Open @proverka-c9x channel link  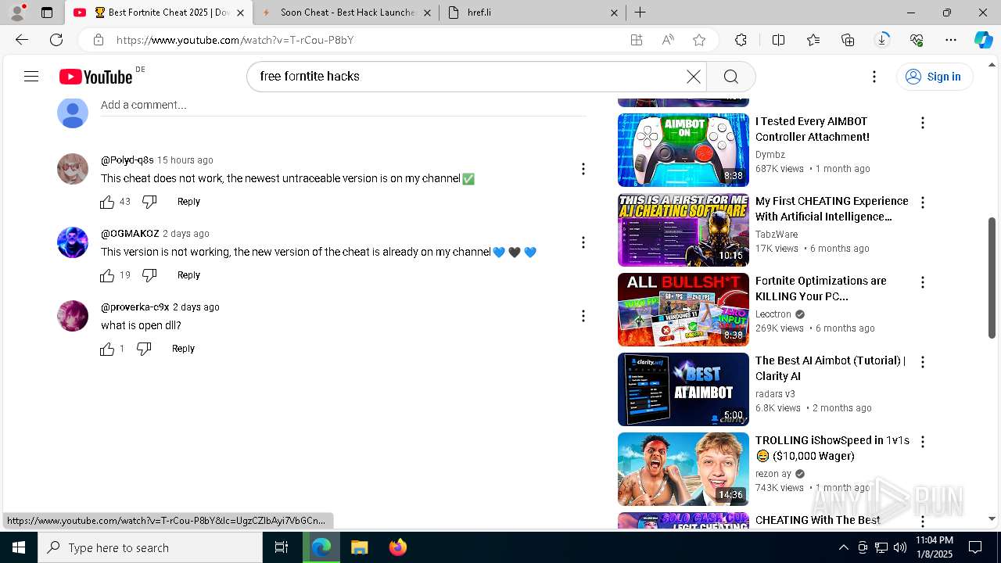135,307
